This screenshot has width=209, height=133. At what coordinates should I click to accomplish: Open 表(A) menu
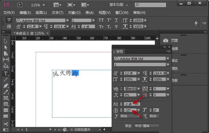(89, 13)
